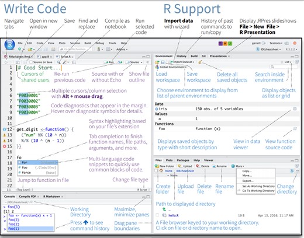Click the Go to file/function field
Image resolution: width=304 pixels, height=238 pixels.
(x=75, y=50)
